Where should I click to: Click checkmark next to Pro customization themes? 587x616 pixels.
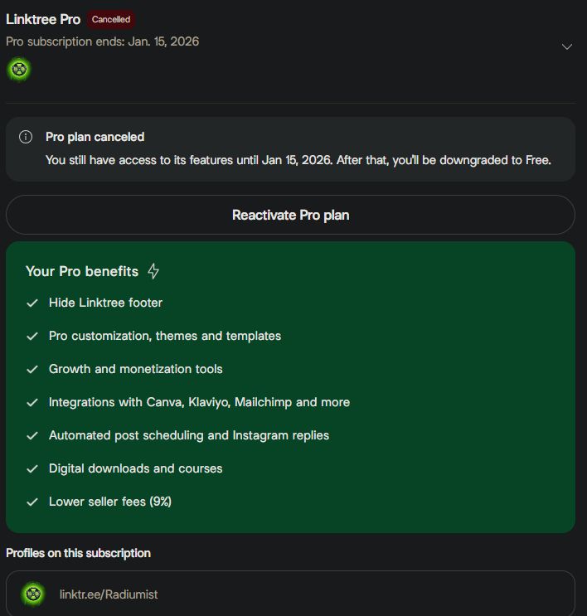click(32, 336)
